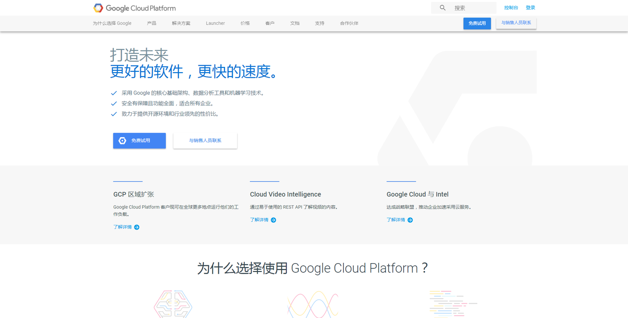This screenshot has height=318, width=628.
Task: Click the Google Cloud Platform wordmark text
Action: pos(141,8)
